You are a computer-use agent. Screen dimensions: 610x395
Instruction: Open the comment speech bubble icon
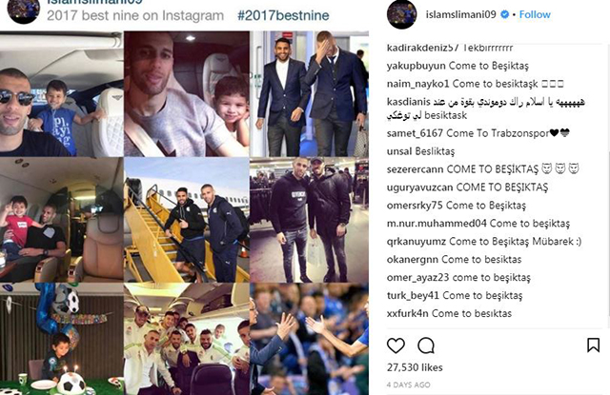click(x=426, y=346)
